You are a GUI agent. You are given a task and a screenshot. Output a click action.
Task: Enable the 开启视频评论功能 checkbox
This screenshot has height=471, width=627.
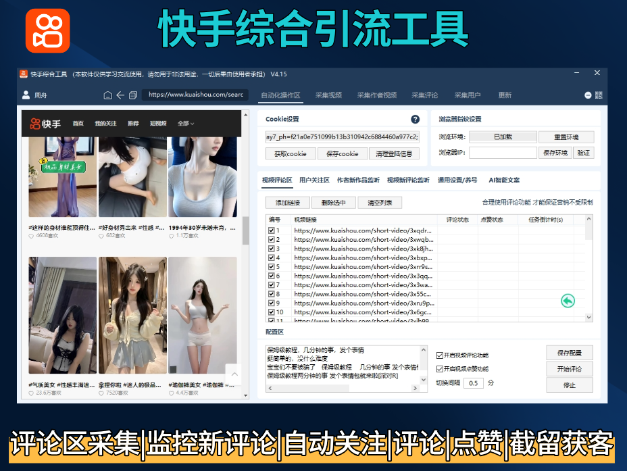click(x=438, y=355)
